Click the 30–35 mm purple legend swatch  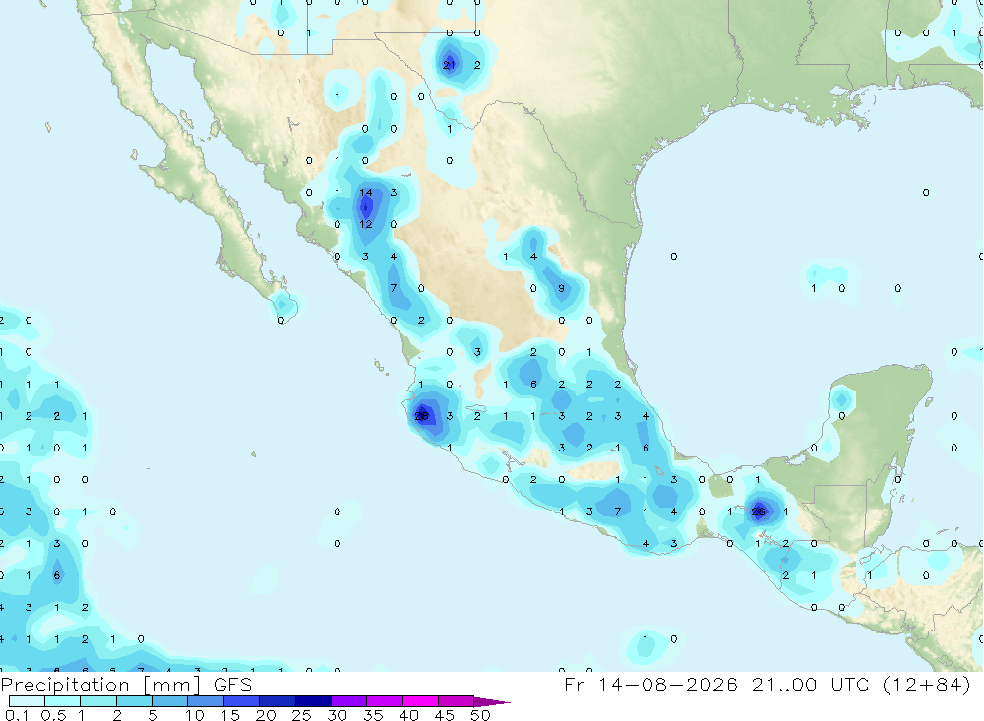(349, 701)
